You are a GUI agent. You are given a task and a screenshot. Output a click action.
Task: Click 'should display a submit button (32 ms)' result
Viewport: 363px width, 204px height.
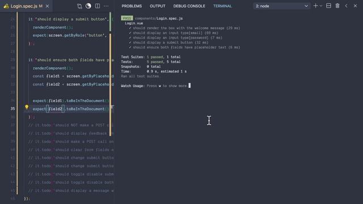pos(168,42)
